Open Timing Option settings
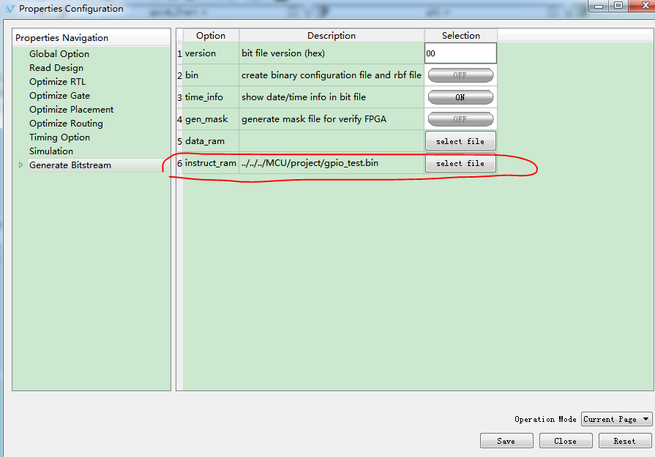The image size is (655, 457). click(59, 137)
